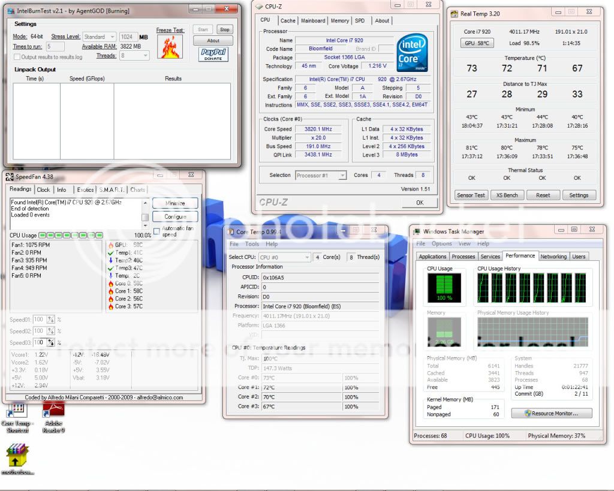614x491 pixels.
Task: Stop the IntelBurnTest run with Stop button
Action: (x=224, y=30)
